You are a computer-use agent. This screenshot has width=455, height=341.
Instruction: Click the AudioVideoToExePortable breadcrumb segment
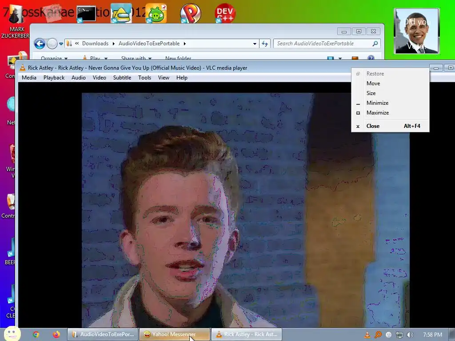point(149,44)
